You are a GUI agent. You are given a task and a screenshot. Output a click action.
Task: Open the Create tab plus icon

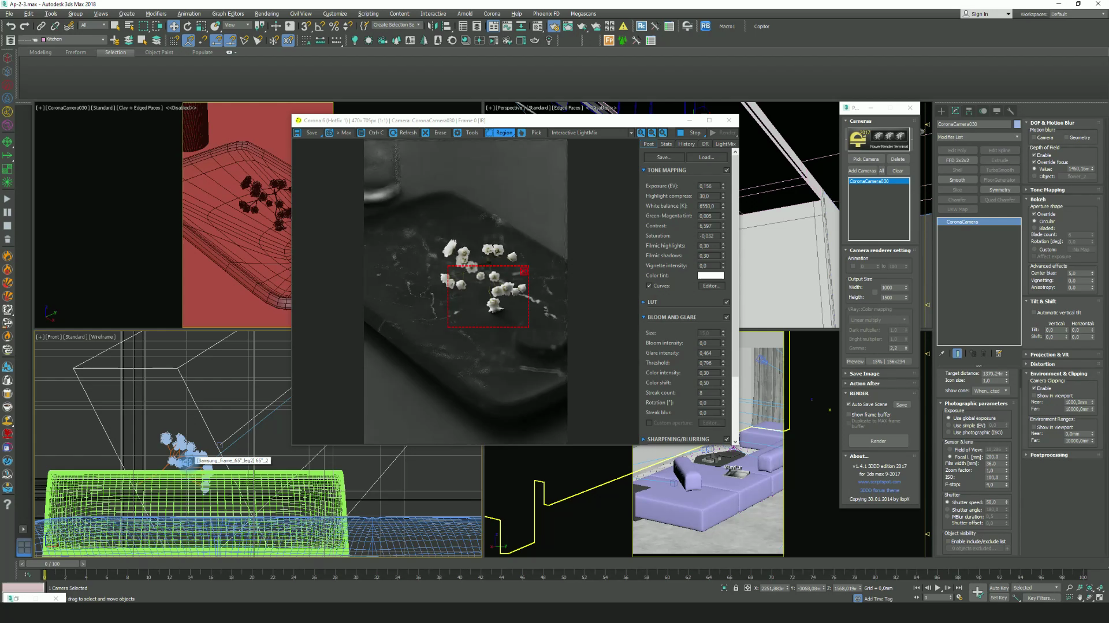[x=941, y=111]
